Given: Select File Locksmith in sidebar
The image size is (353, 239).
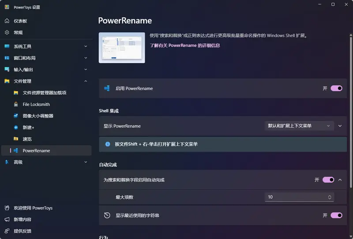Looking at the screenshot, I should [46, 104].
